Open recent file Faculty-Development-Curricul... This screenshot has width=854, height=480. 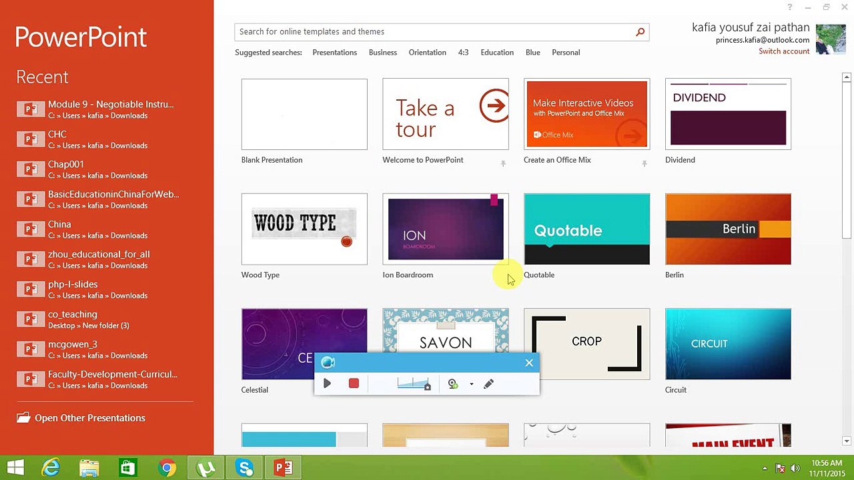coord(107,379)
